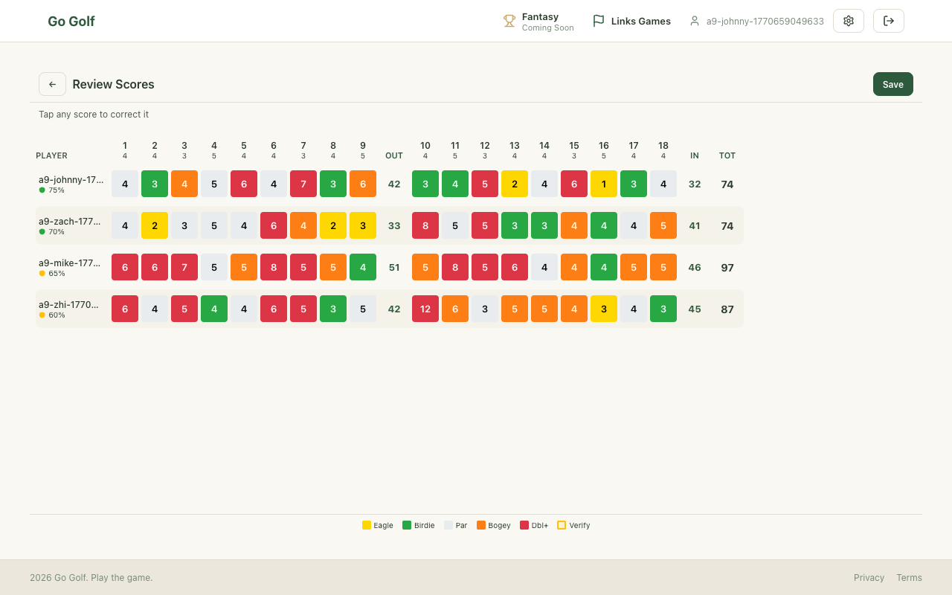This screenshot has height=595, width=952.
Task: Click the Fantasy trophy icon
Action: coord(509,21)
